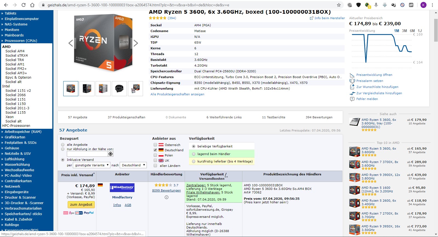Expand the Festplatten & SSDs category

click(x=21, y=142)
